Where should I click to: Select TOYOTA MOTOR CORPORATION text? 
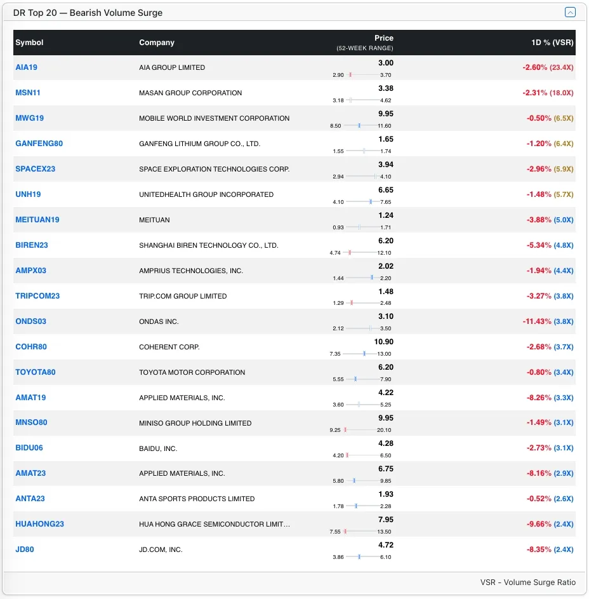192,372
